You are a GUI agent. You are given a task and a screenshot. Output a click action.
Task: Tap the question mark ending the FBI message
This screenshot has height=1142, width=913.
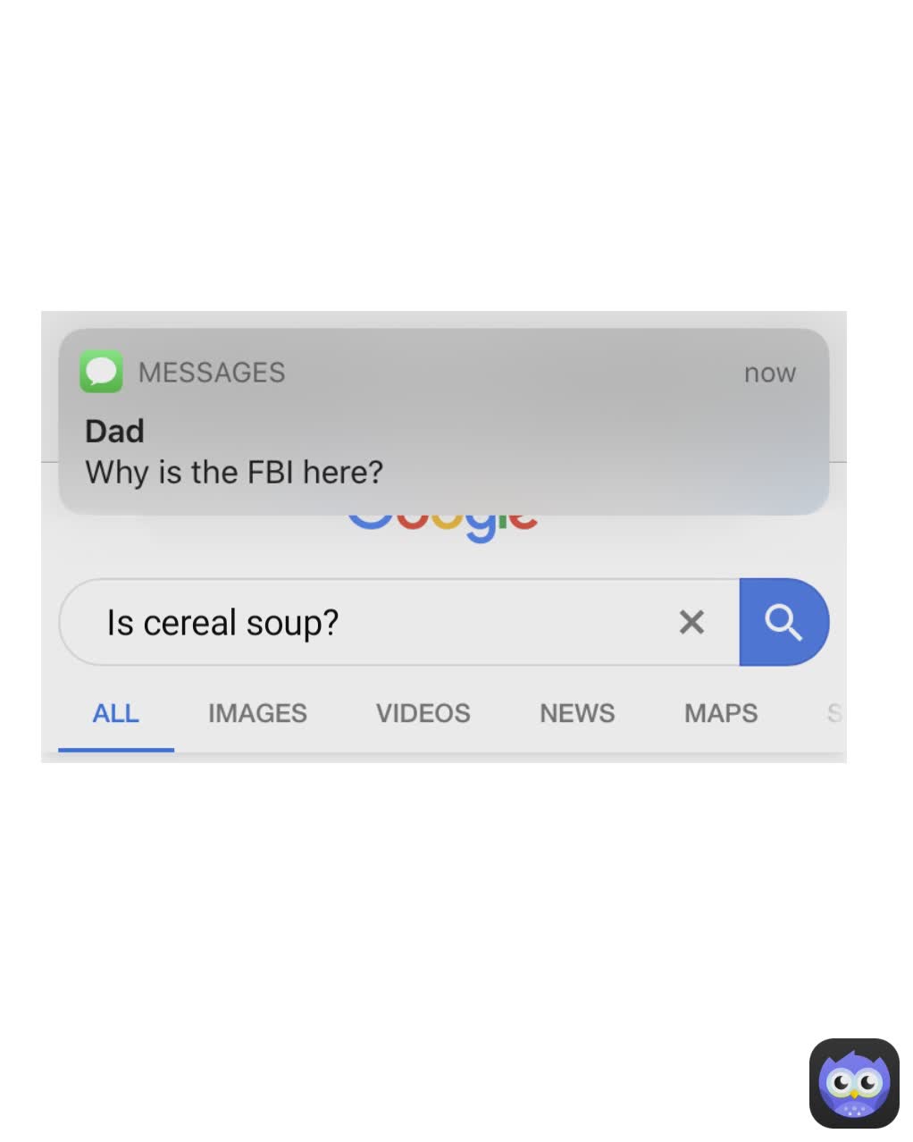(375, 471)
